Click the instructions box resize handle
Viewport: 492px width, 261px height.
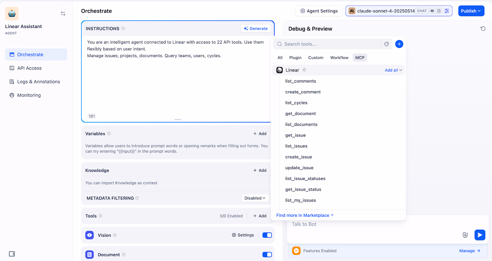point(178,119)
